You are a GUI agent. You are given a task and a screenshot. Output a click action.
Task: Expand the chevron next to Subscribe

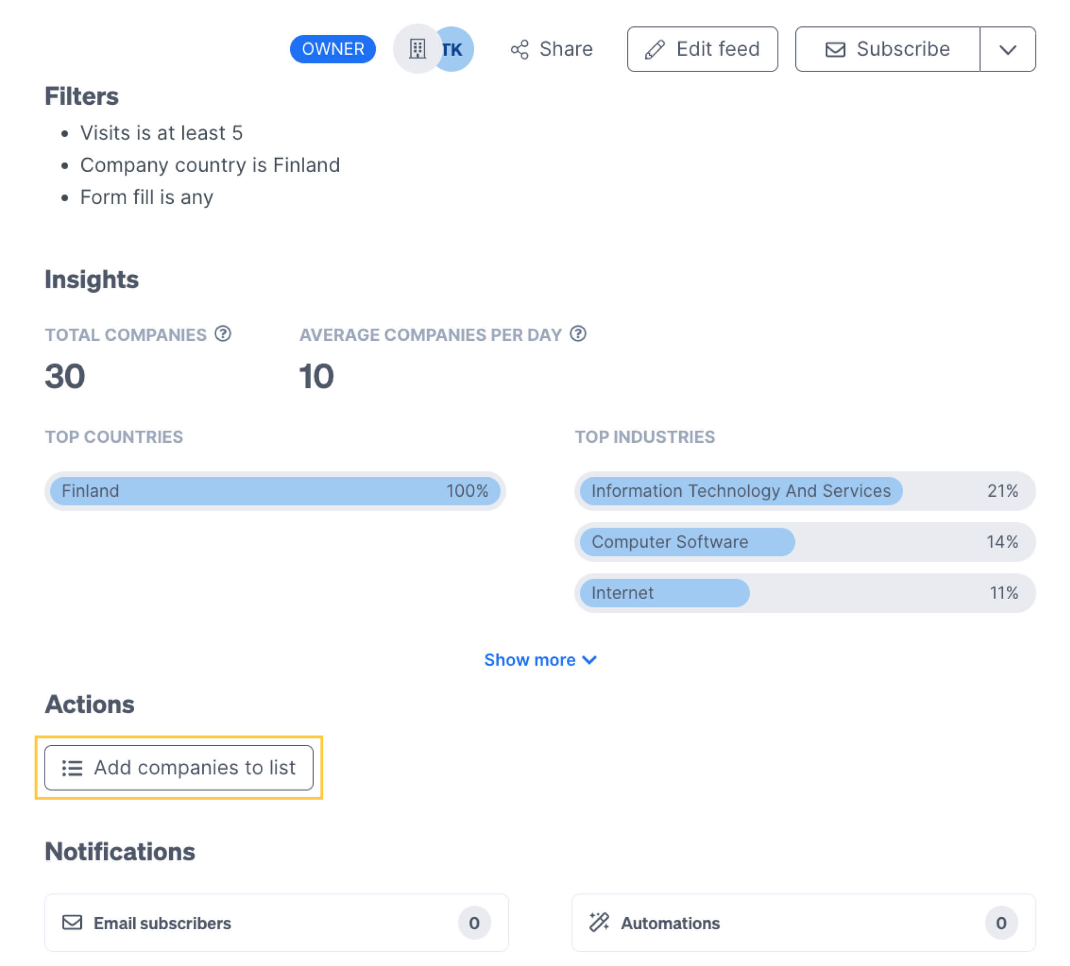(x=1008, y=49)
